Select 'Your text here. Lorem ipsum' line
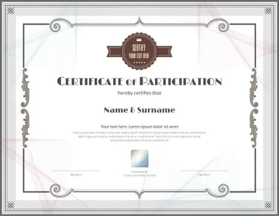Image resolution: width=279 pixels, height=216 pixels. (139, 127)
